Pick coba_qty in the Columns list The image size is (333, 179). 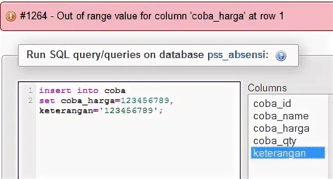click(275, 141)
